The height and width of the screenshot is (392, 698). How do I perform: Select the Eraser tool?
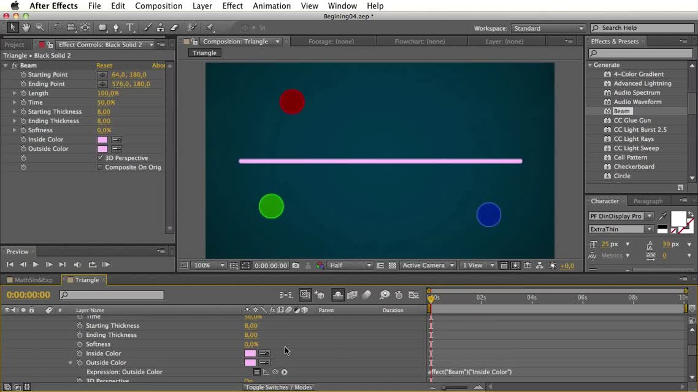tap(174, 28)
